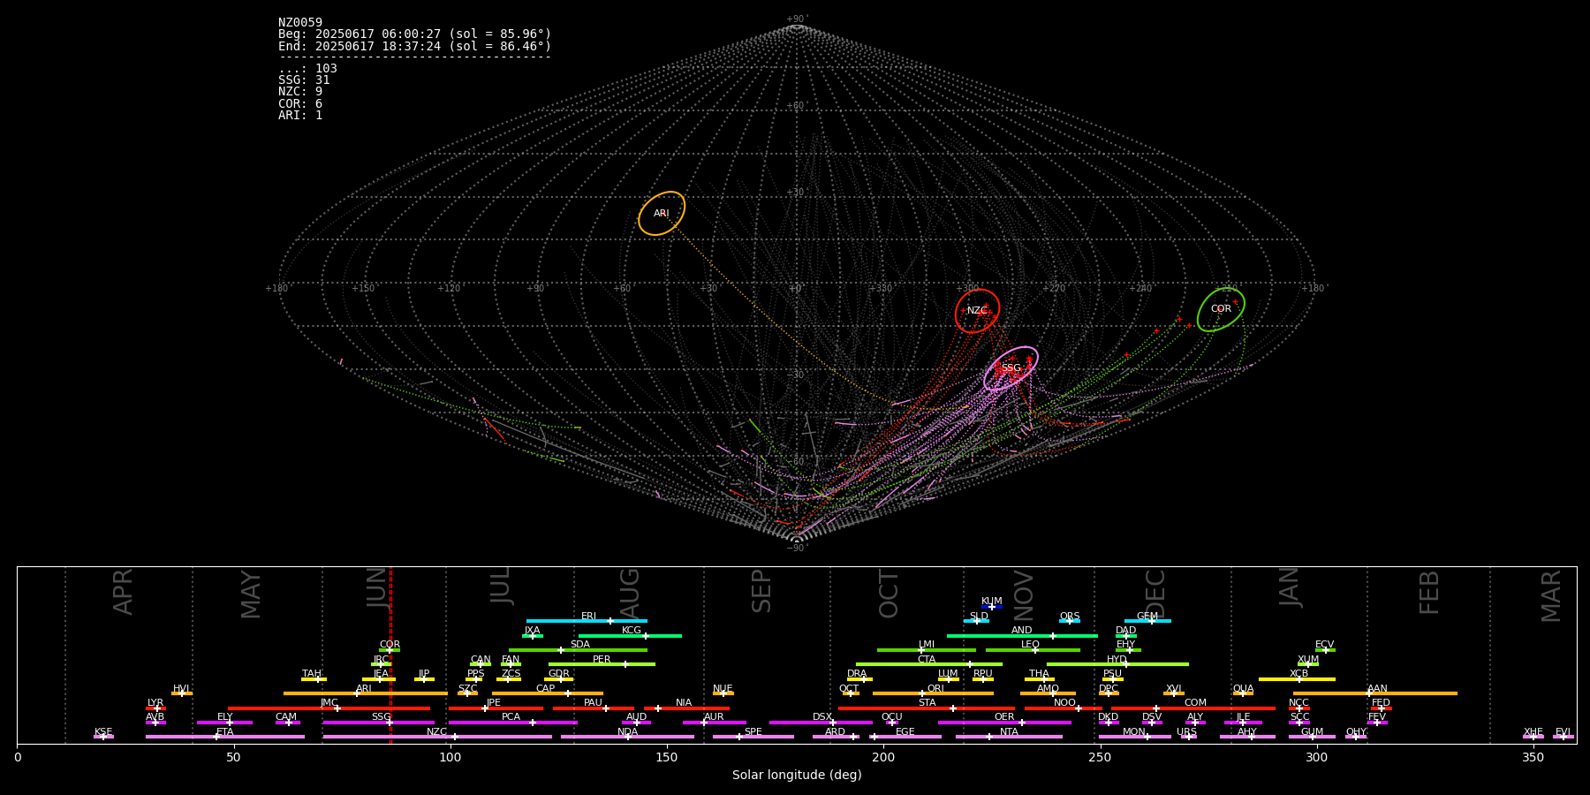This screenshot has height=795, width=1590.
Task: Click the 200 tick on solar longitude axis
Action: [x=883, y=757]
